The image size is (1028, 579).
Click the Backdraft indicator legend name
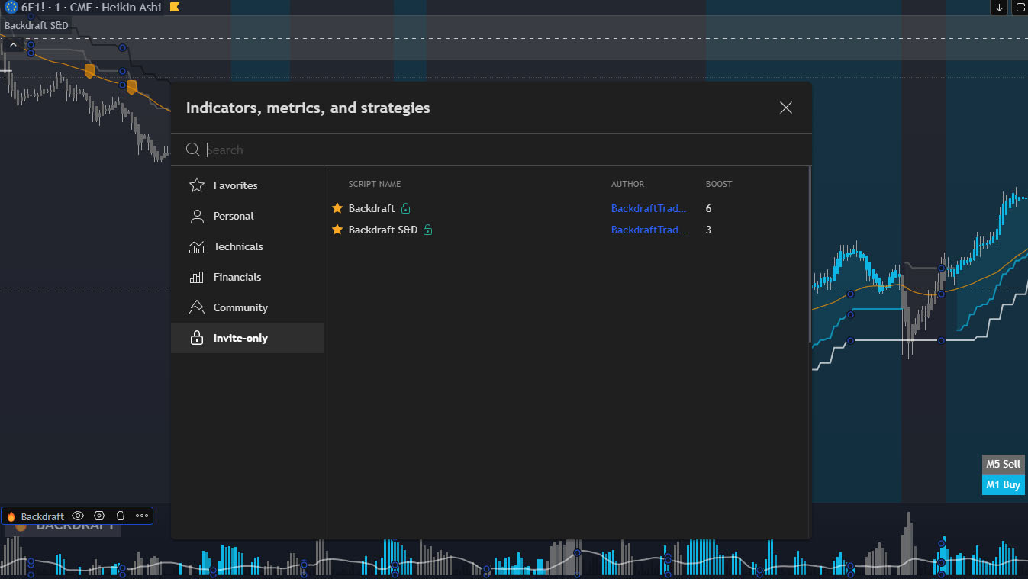[43, 516]
